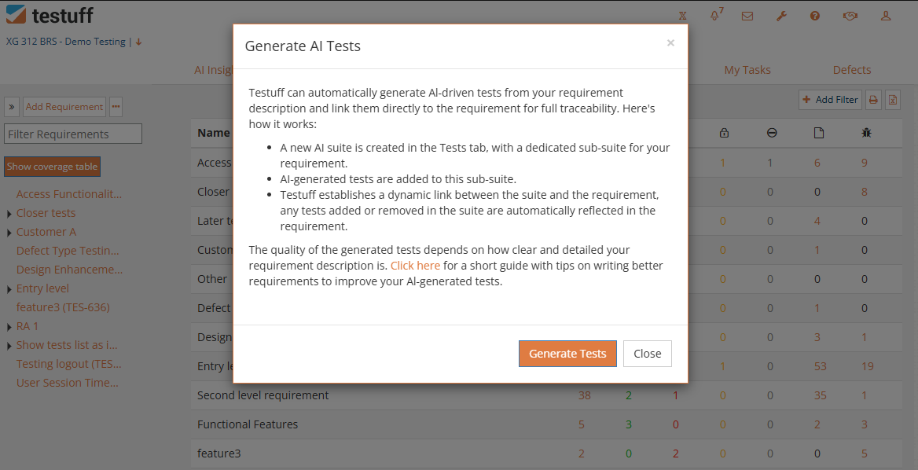Select Testing logout (TES... in the tree
The width and height of the screenshot is (918, 470).
tap(68, 363)
